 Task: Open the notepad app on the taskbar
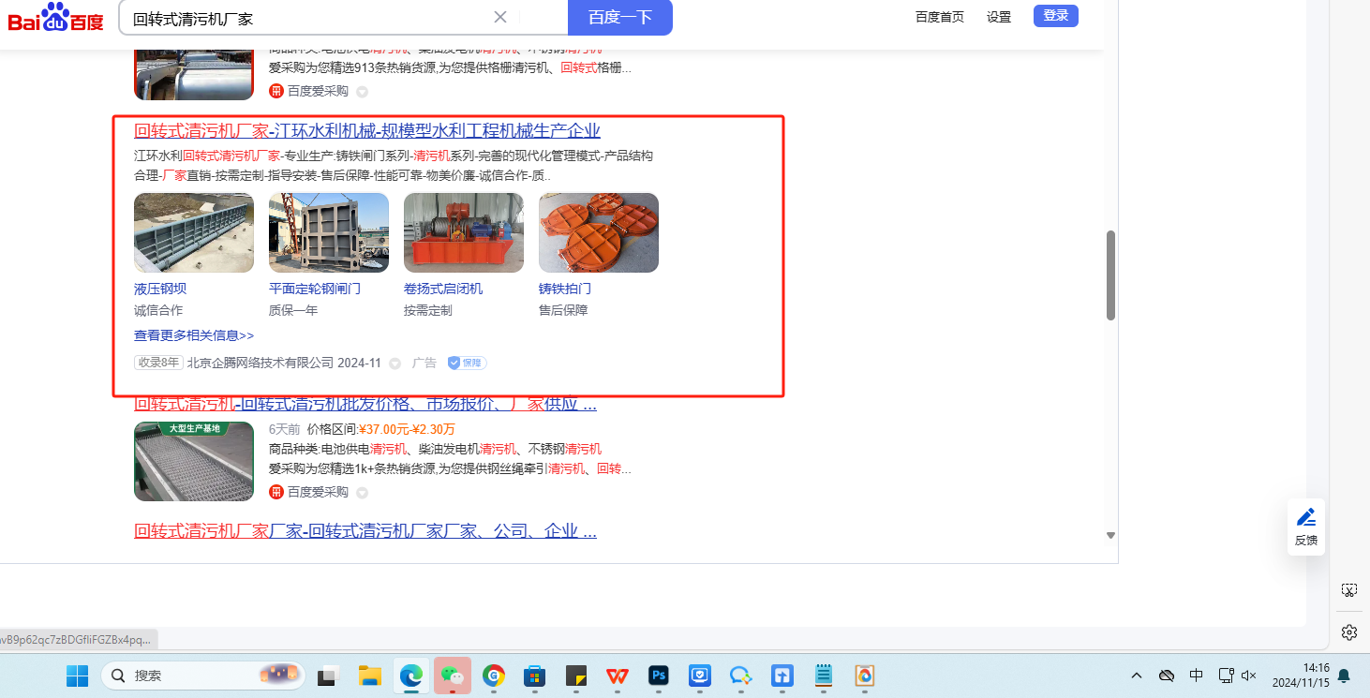coord(824,676)
